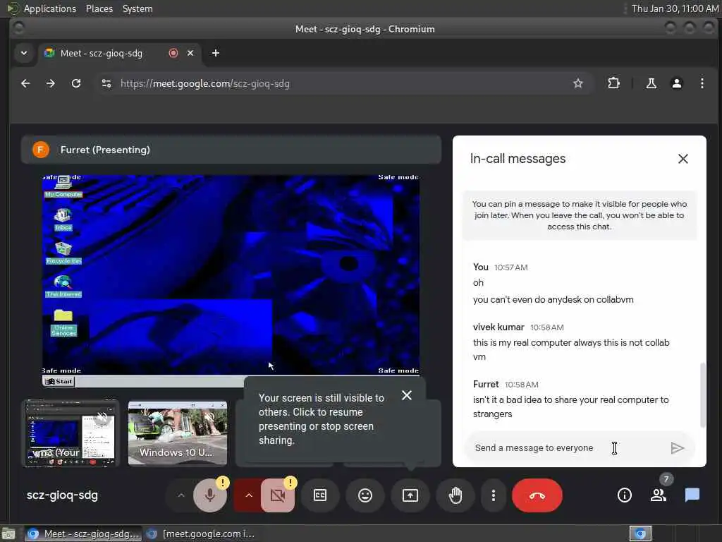Bookmark this page with star icon

pos(578,83)
